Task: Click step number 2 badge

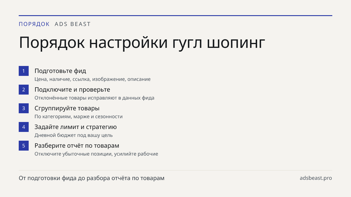Action: tap(24, 90)
